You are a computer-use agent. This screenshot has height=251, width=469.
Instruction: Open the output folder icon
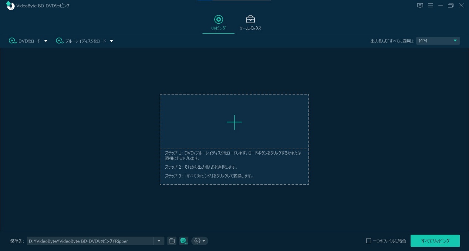[x=172, y=241]
